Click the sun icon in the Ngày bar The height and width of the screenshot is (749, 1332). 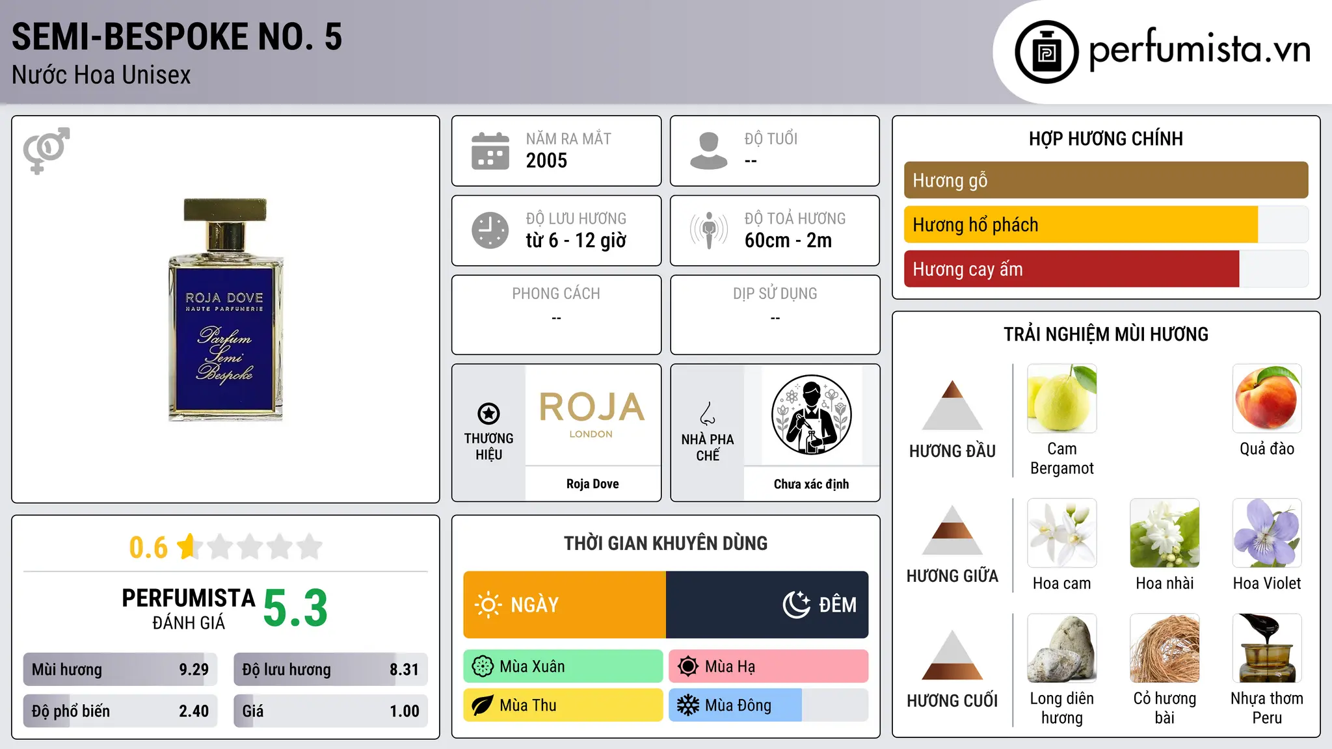[x=488, y=605]
